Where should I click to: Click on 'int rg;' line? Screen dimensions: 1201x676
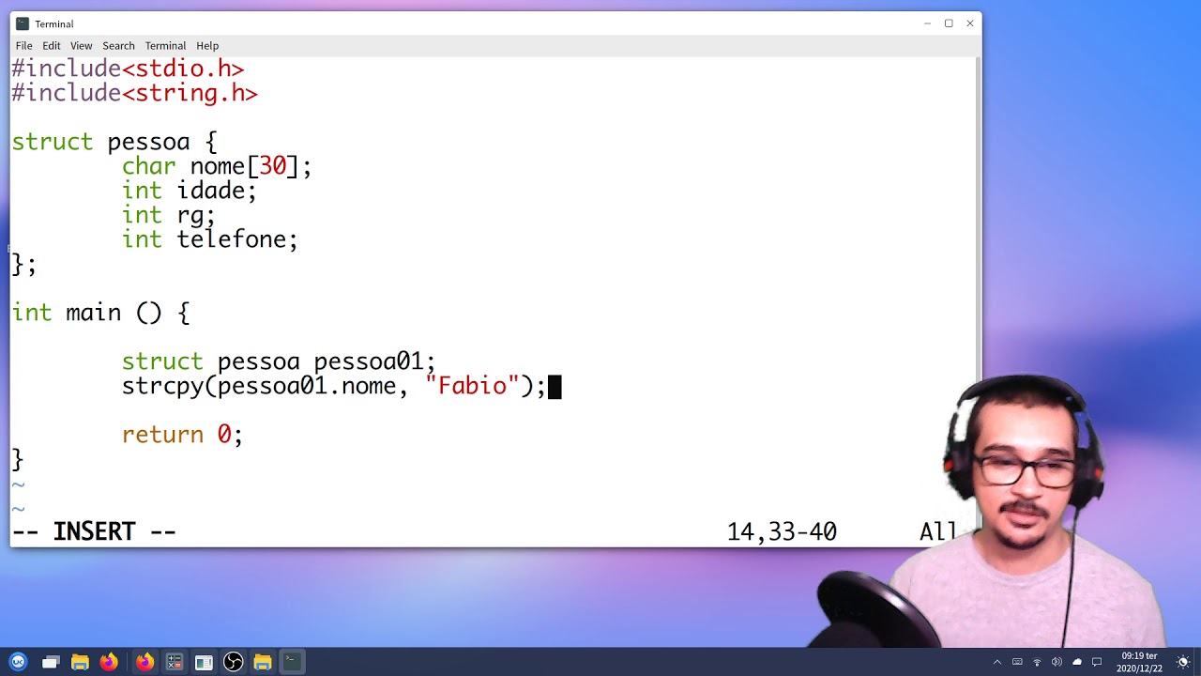tap(168, 215)
